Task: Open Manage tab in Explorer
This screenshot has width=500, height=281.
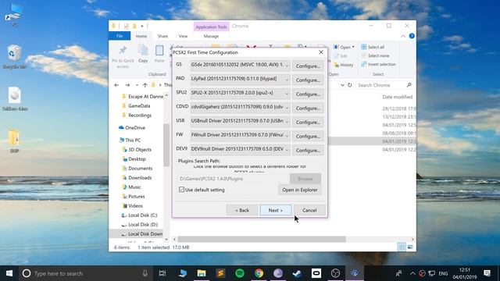Action: point(211,36)
